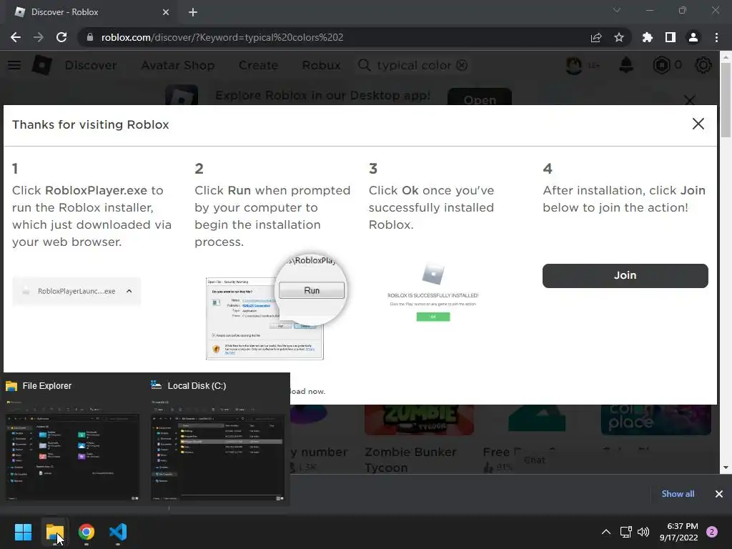
Task: Open Roblox settings gear
Action: click(703, 65)
